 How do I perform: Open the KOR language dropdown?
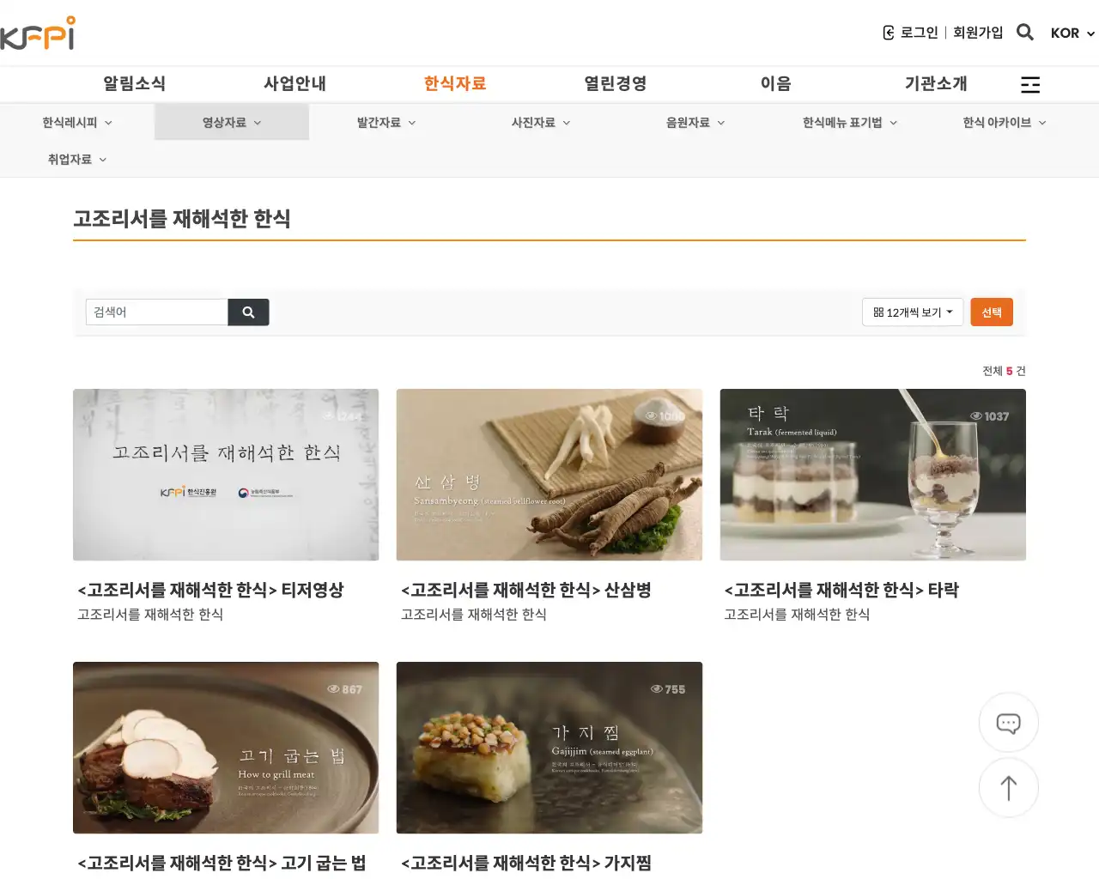tap(1071, 33)
